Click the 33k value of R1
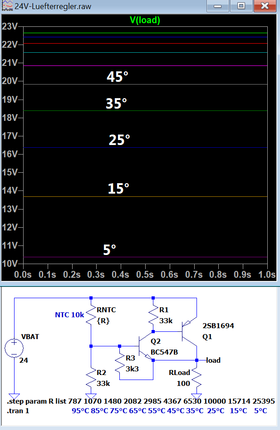Screen dimensions: 280x430 pos(166,321)
